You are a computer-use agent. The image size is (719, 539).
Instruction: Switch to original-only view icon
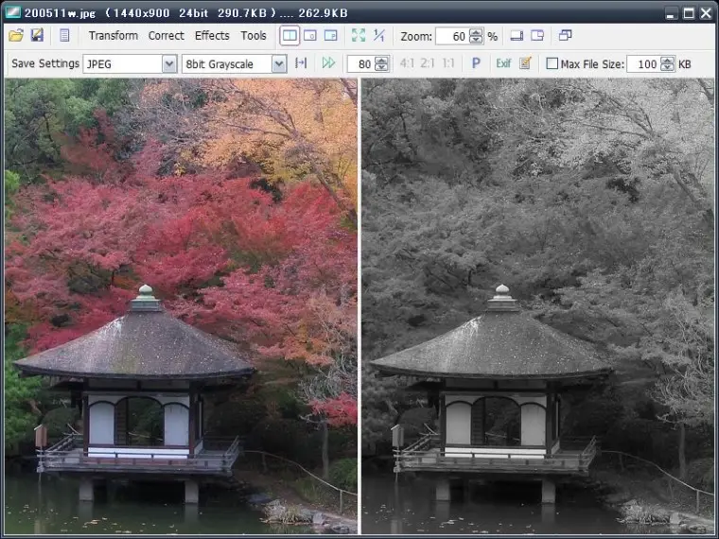click(x=310, y=35)
